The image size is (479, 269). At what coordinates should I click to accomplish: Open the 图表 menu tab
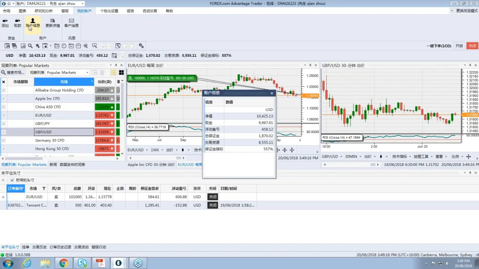[22, 11]
